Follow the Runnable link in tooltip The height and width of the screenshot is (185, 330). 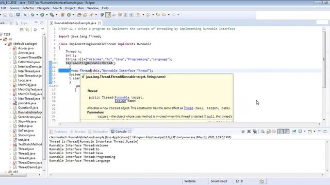click(122, 97)
